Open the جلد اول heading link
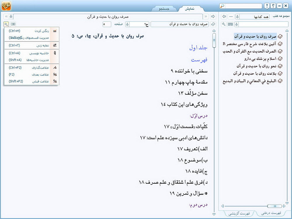This screenshot has width=292, height=219. pyautogui.click(x=198, y=48)
